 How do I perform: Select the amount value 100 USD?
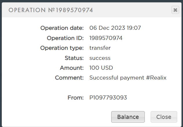(x=101, y=68)
